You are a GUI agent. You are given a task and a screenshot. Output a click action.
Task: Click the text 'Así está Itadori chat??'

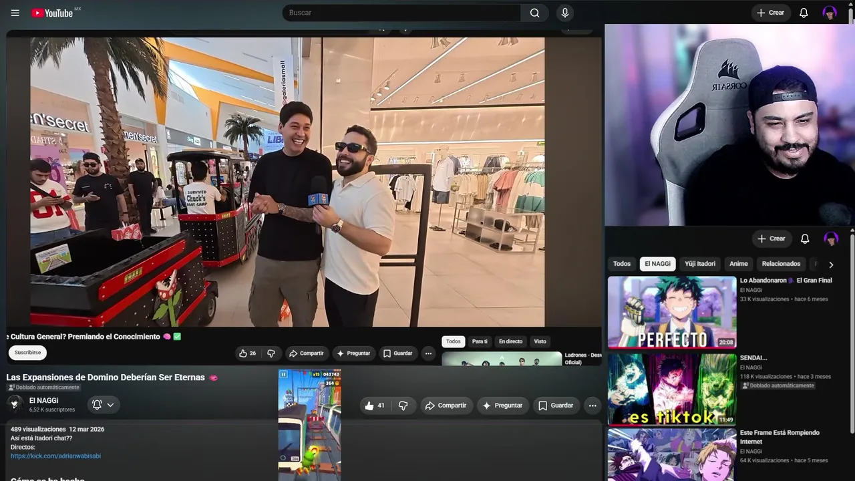(x=41, y=438)
